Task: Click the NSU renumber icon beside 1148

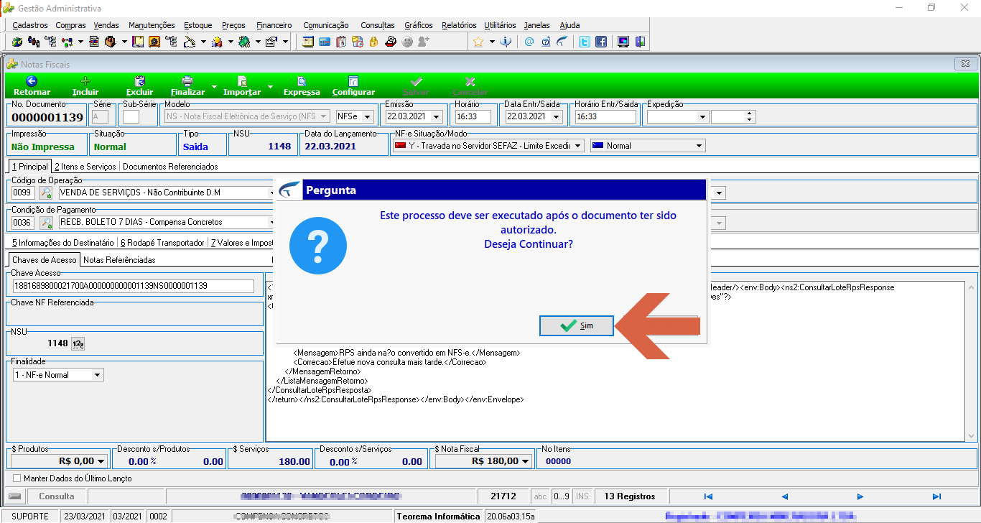Action: [79, 343]
